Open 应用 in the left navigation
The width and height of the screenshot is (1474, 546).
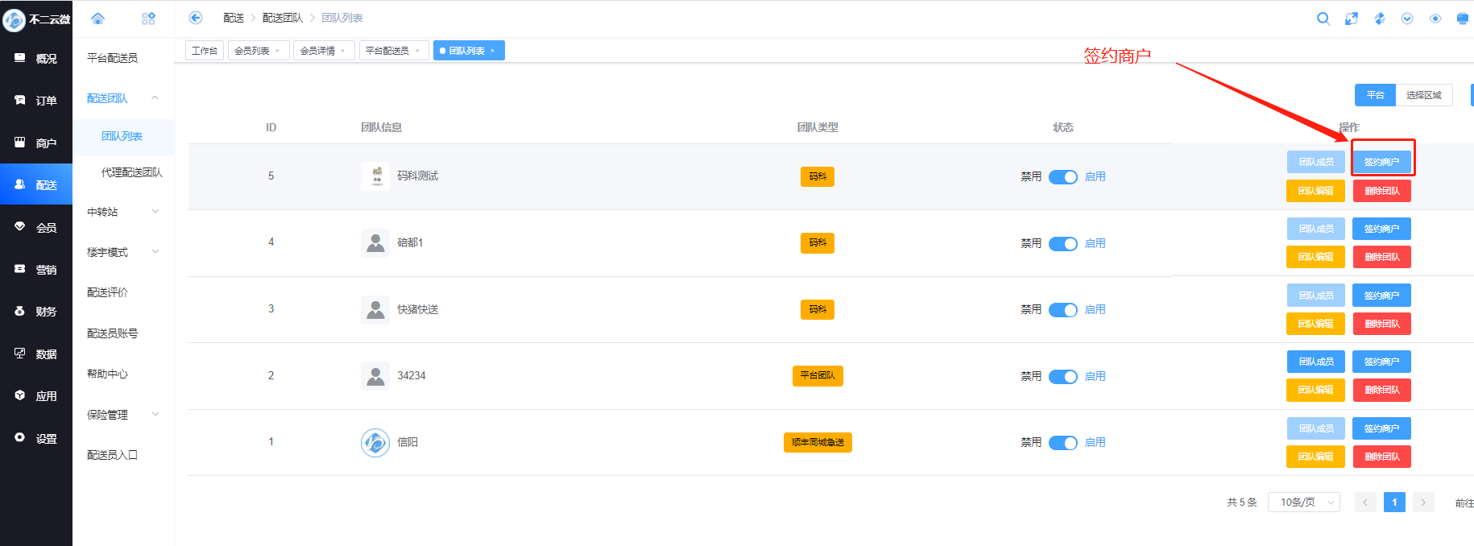click(36, 396)
